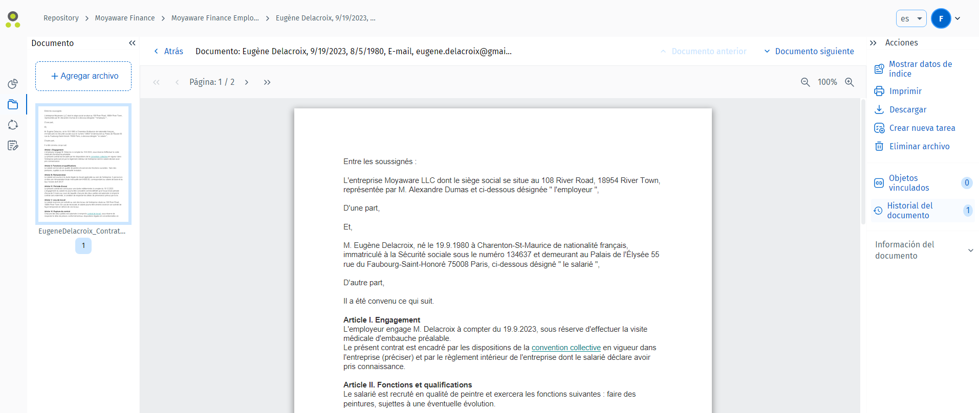Select the EugeneDelacroix_Contrat page thumbnail
The image size is (979, 413).
point(83,164)
